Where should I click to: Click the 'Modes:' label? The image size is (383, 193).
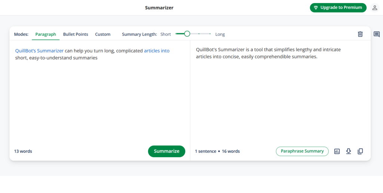(x=21, y=34)
